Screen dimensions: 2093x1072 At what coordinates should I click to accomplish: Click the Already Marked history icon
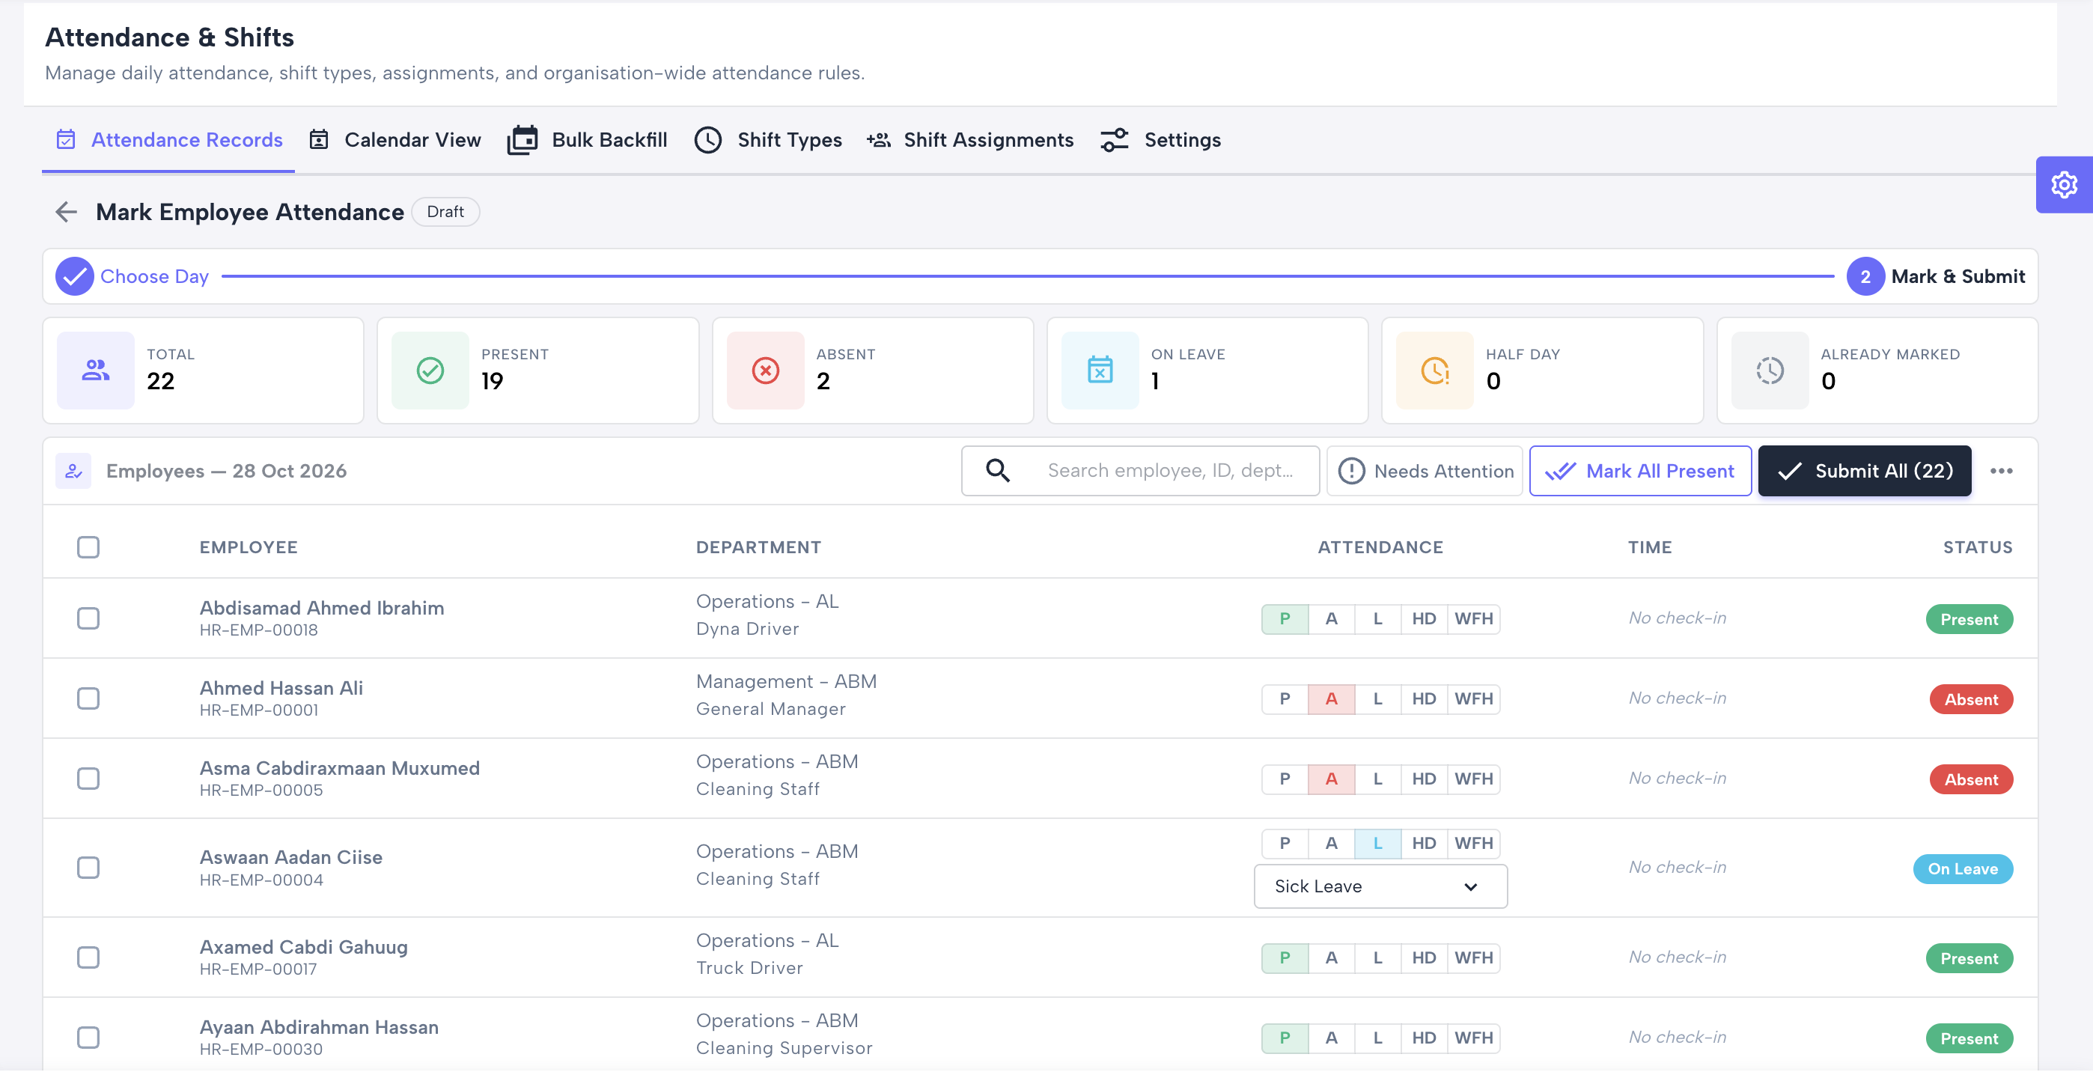coord(1770,371)
